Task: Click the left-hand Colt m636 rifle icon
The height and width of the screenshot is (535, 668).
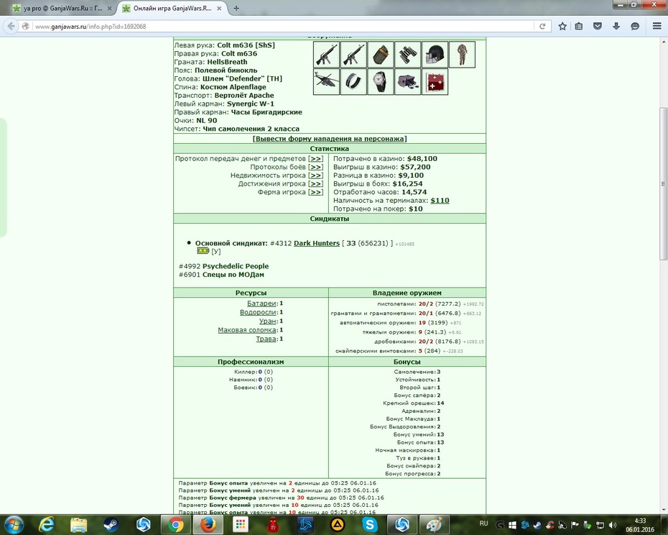Action: click(x=326, y=55)
